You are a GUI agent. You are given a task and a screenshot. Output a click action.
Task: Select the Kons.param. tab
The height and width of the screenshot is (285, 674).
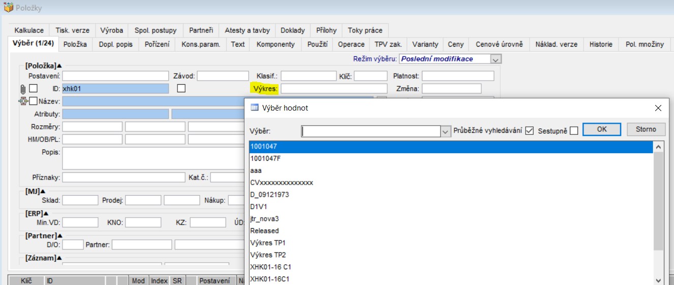tap(201, 44)
